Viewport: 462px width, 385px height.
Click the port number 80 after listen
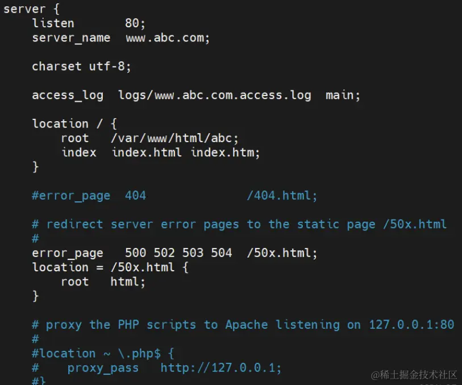(134, 23)
